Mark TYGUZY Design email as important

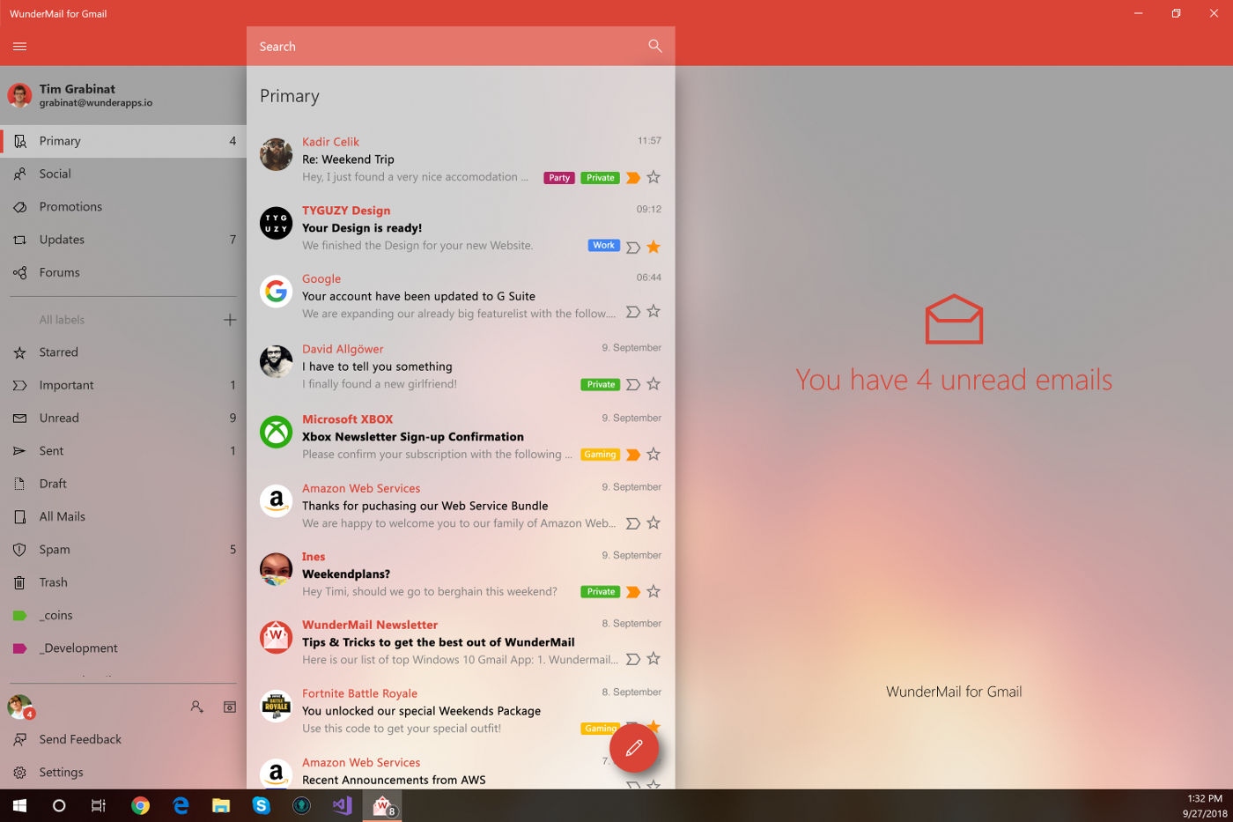coord(632,248)
